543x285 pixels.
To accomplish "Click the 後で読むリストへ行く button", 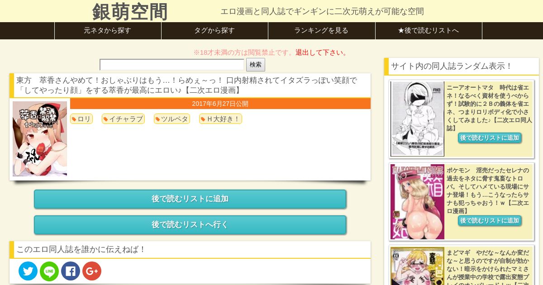I will coord(190,225).
